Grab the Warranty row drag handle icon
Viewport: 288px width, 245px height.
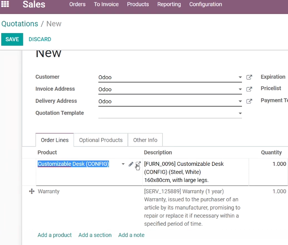(x=32, y=191)
